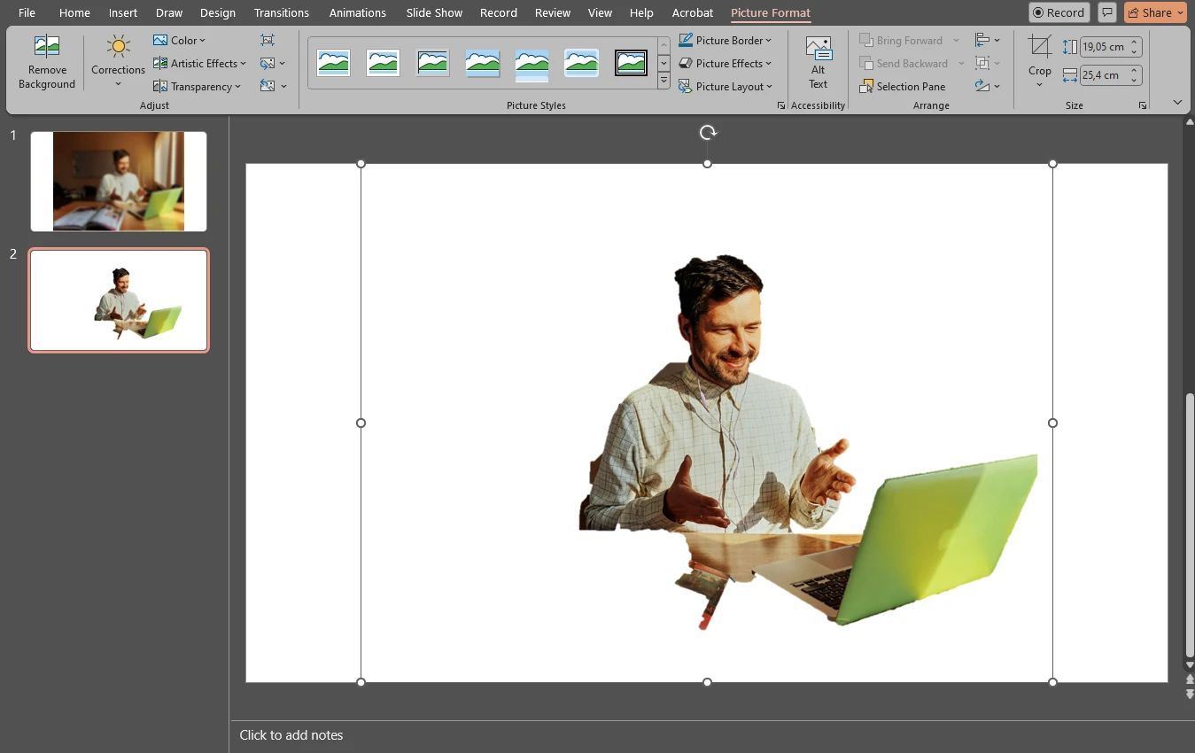
Task: Open the Picture Styles dialog launcher
Action: click(x=780, y=105)
